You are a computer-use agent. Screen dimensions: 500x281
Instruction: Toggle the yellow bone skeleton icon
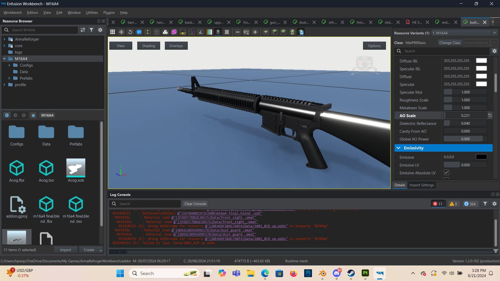click(148, 32)
